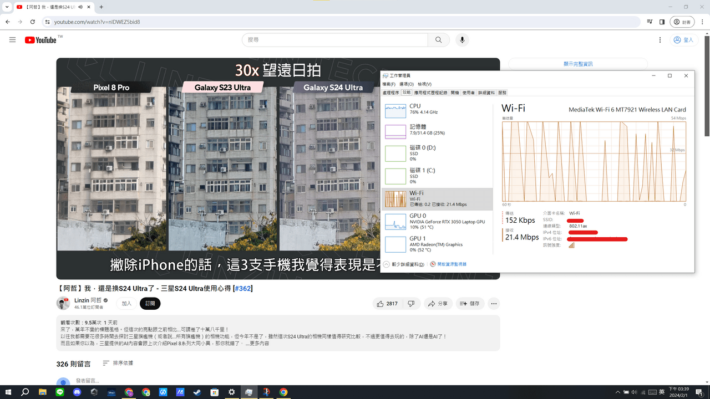The image size is (710, 399).
Task: Toggle the 英 input method indicator
Action: 661,392
